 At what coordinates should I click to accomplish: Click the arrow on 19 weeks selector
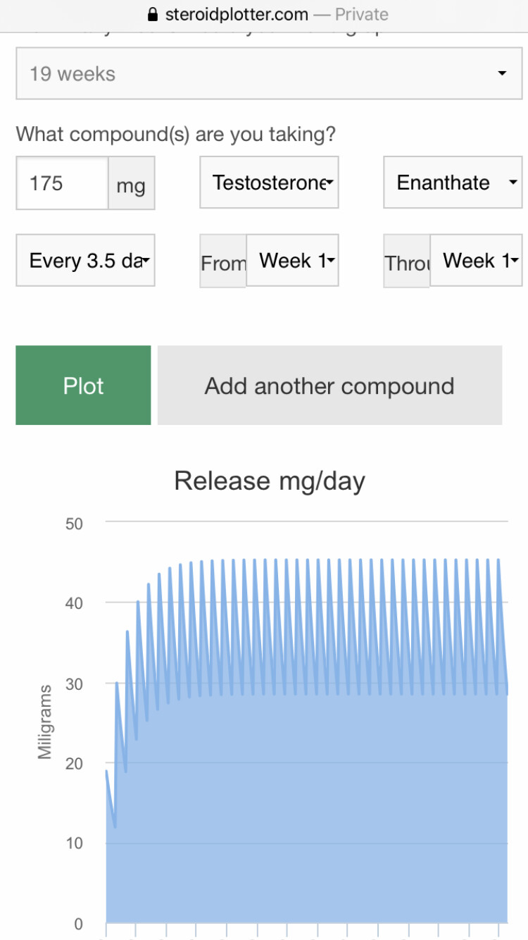coord(501,74)
